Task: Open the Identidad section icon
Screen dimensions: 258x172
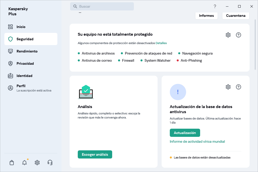Action: coord(10,75)
